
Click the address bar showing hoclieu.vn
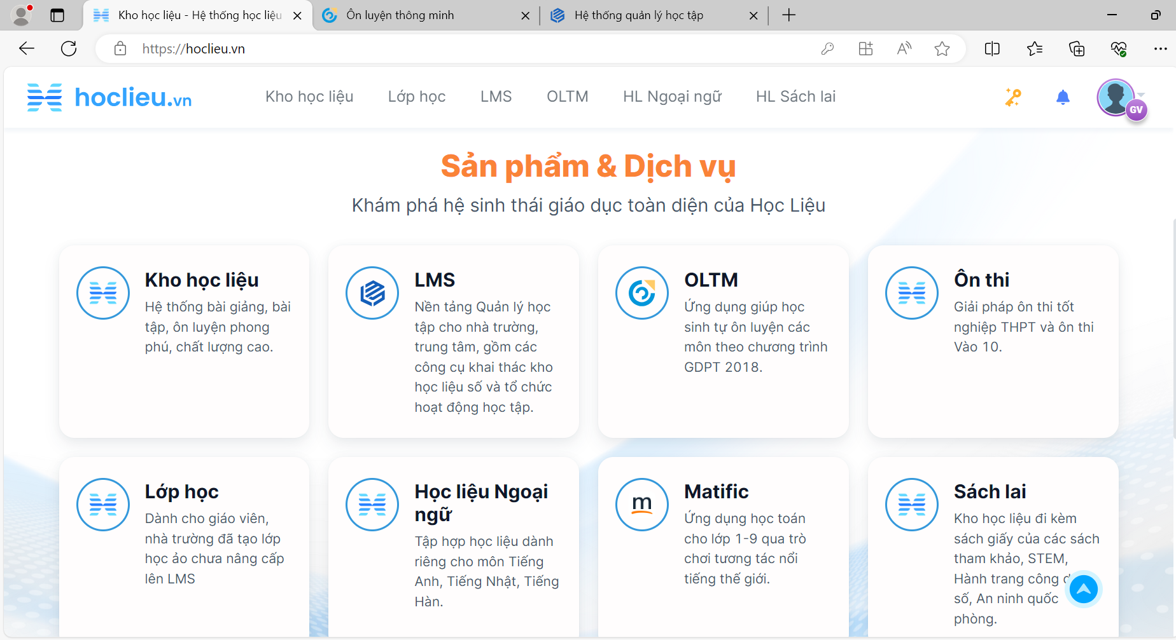445,49
